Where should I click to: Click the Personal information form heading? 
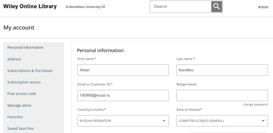[100, 51]
